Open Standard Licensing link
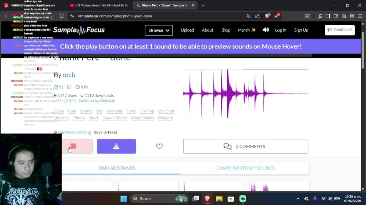Screen dimensions: 366x205 tap(74, 132)
